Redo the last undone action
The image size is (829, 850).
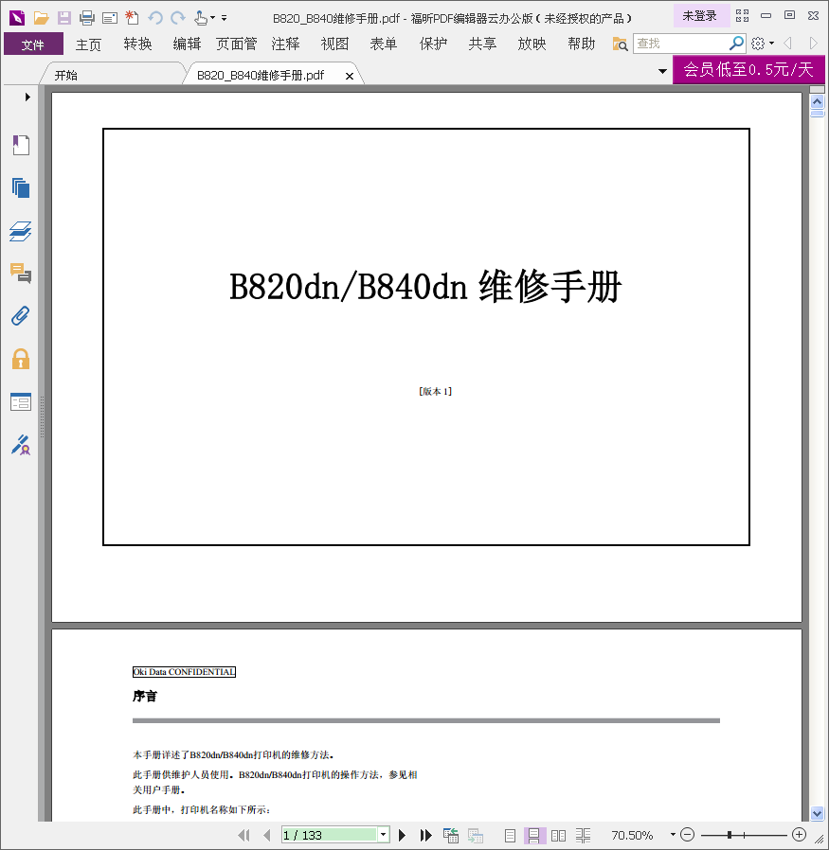click(177, 18)
